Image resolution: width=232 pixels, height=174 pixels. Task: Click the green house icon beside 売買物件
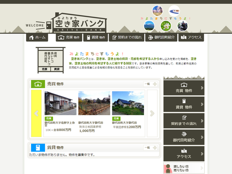tap(38, 84)
